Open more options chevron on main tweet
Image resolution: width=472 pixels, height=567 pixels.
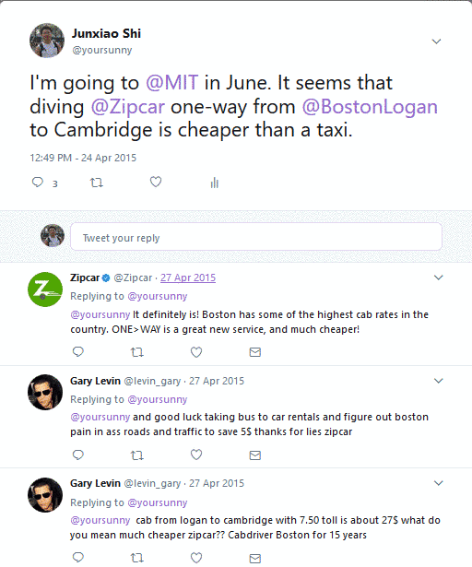437,41
